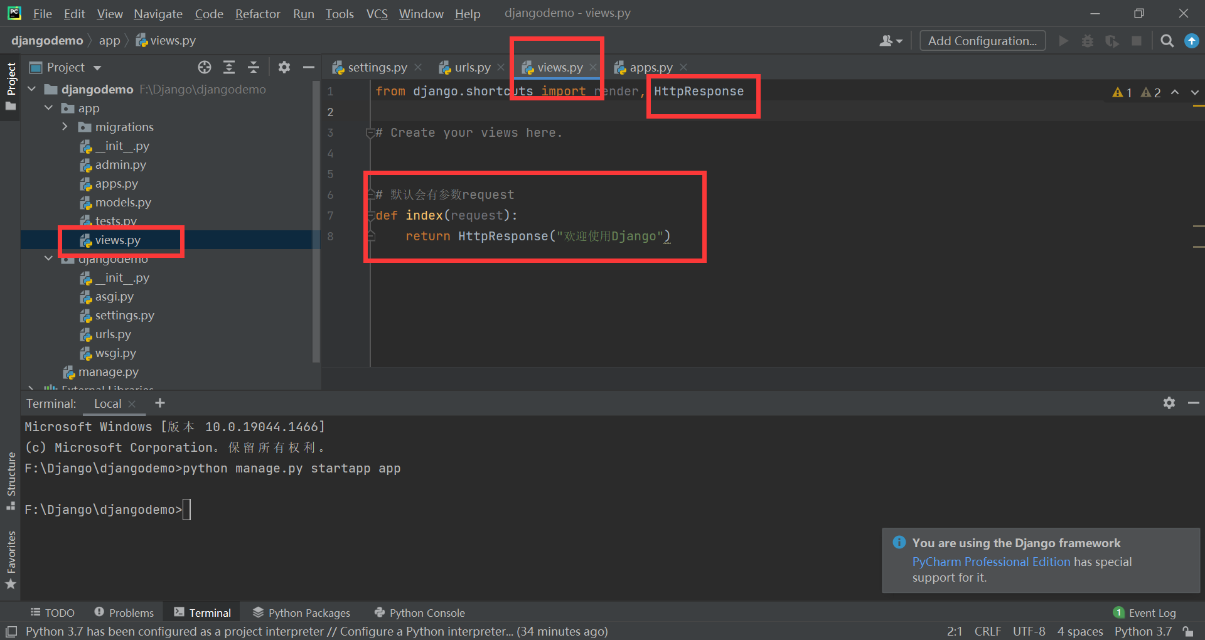The width and height of the screenshot is (1205, 640).
Task: Fold the comment block at line 3
Action: pyautogui.click(x=370, y=132)
